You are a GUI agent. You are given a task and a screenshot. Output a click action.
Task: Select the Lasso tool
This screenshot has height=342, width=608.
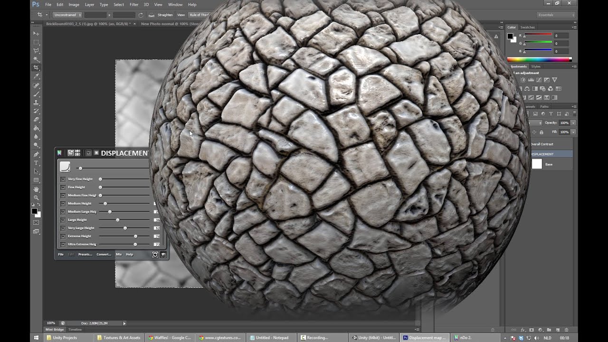point(36,51)
